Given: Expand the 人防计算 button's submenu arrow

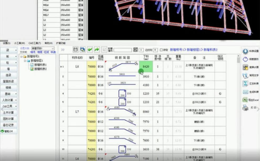Looking at the screenshot, I should (16, 100).
